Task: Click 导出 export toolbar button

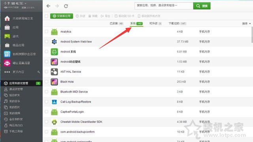Action: coord(106,16)
